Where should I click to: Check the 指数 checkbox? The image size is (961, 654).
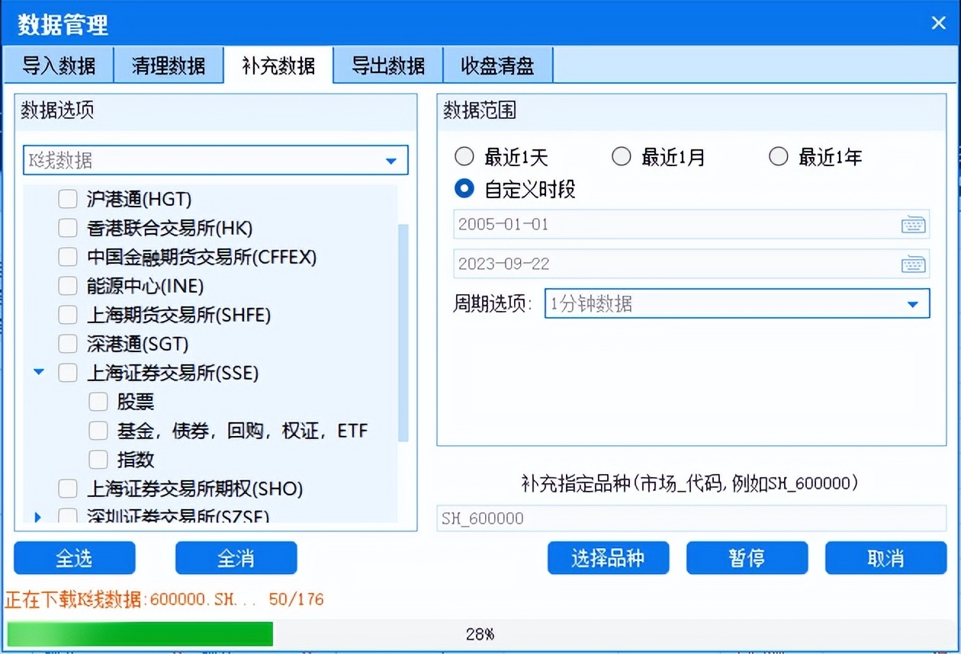click(98, 460)
